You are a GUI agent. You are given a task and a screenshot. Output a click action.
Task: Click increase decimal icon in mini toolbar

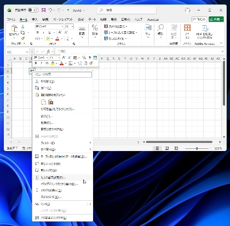[x=79, y=63]
